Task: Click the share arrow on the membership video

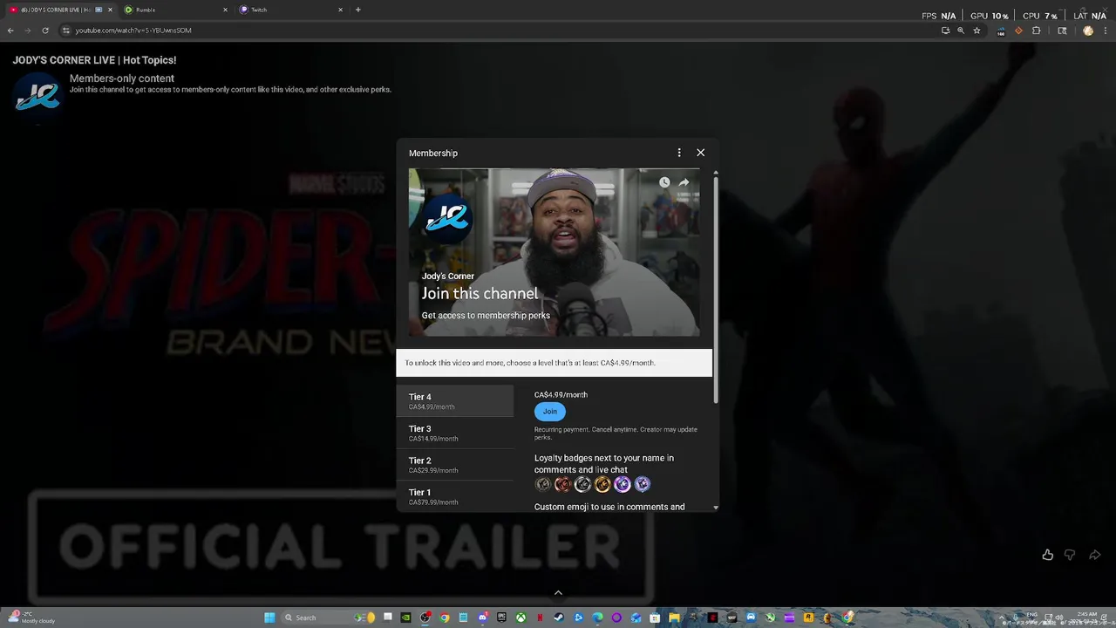Action: [684, 182]
